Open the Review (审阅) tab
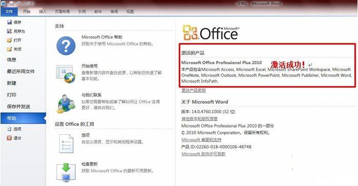Viewport: 358px width, 186px height. click(x=114, y=11)
